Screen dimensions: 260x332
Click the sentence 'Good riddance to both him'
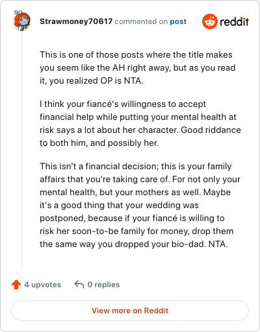point(140,136)
